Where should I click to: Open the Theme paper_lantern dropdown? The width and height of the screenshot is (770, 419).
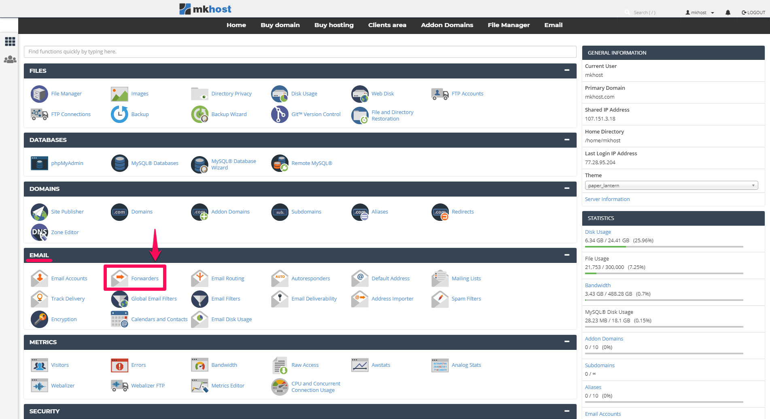tap(671, 186)
